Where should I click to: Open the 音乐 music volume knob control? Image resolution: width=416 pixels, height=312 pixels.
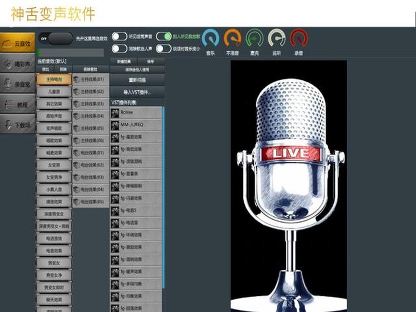210,38
